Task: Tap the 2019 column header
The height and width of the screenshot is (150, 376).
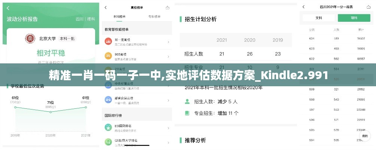Action: pos(278,40)
